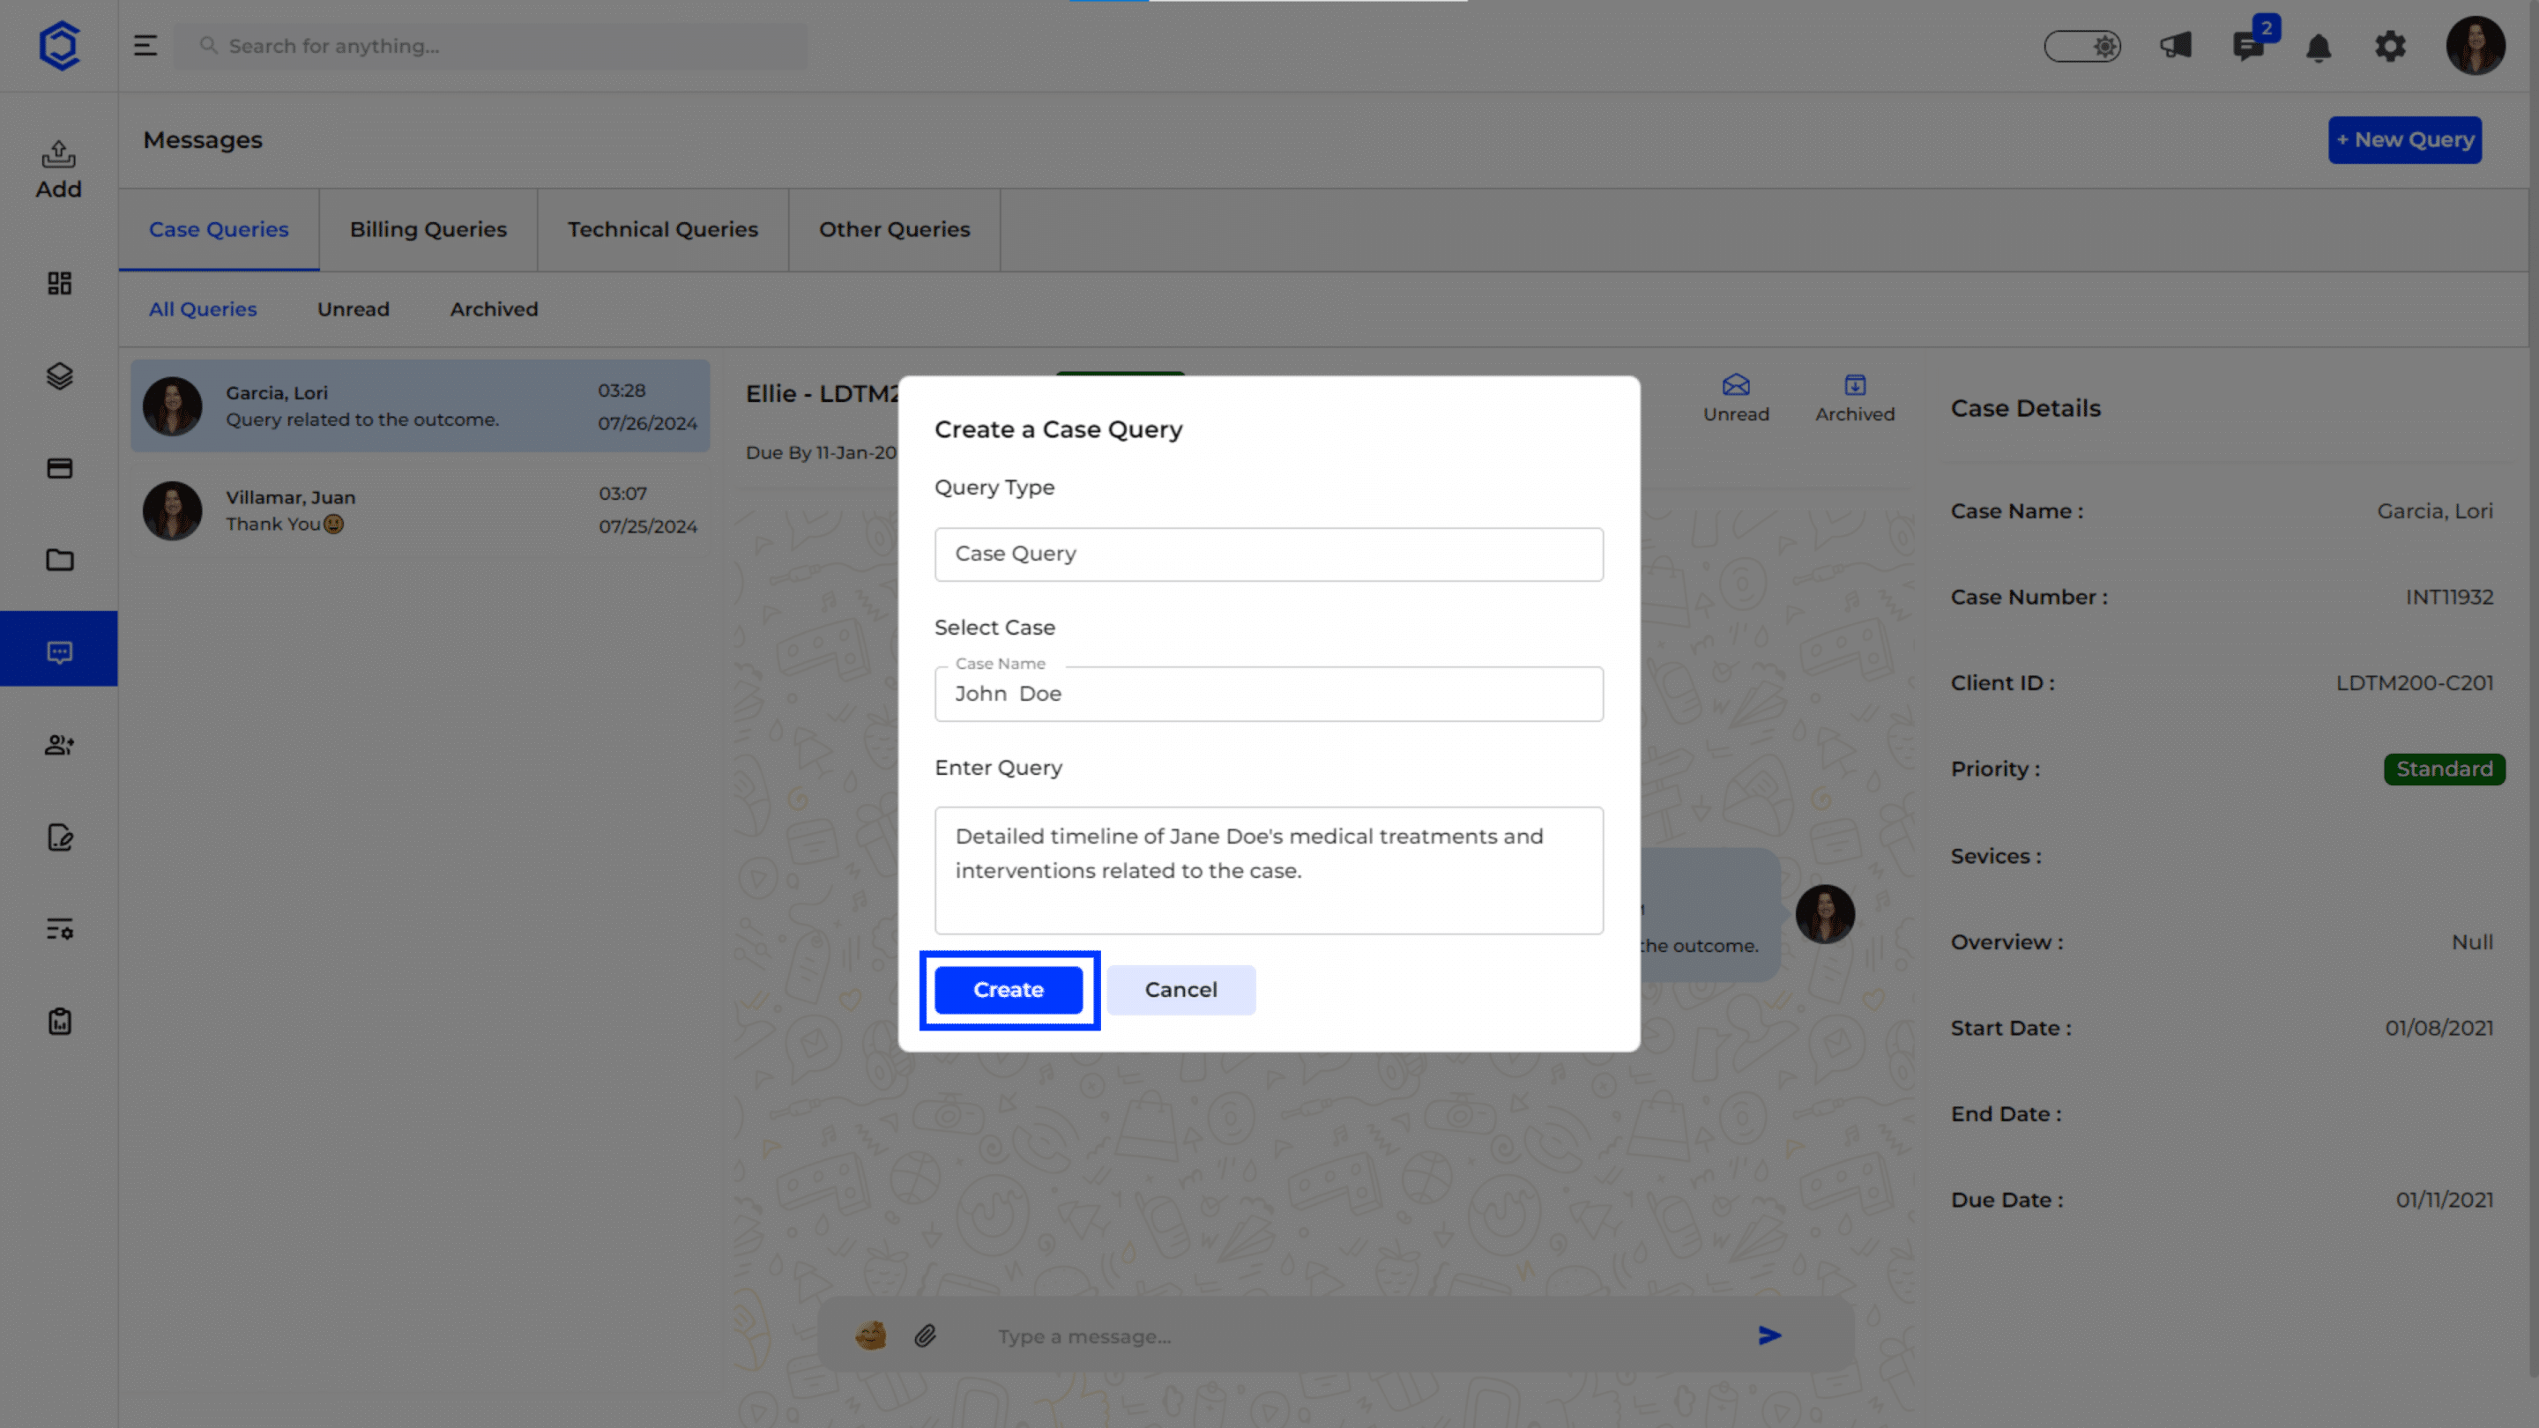
Task: Open chat messages icon with badge 2
Action: coord(2250,43)
